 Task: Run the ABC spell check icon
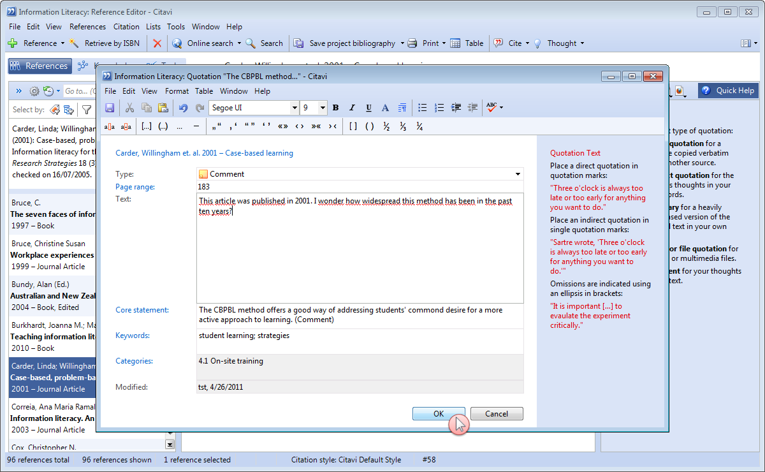click(492, 108)
